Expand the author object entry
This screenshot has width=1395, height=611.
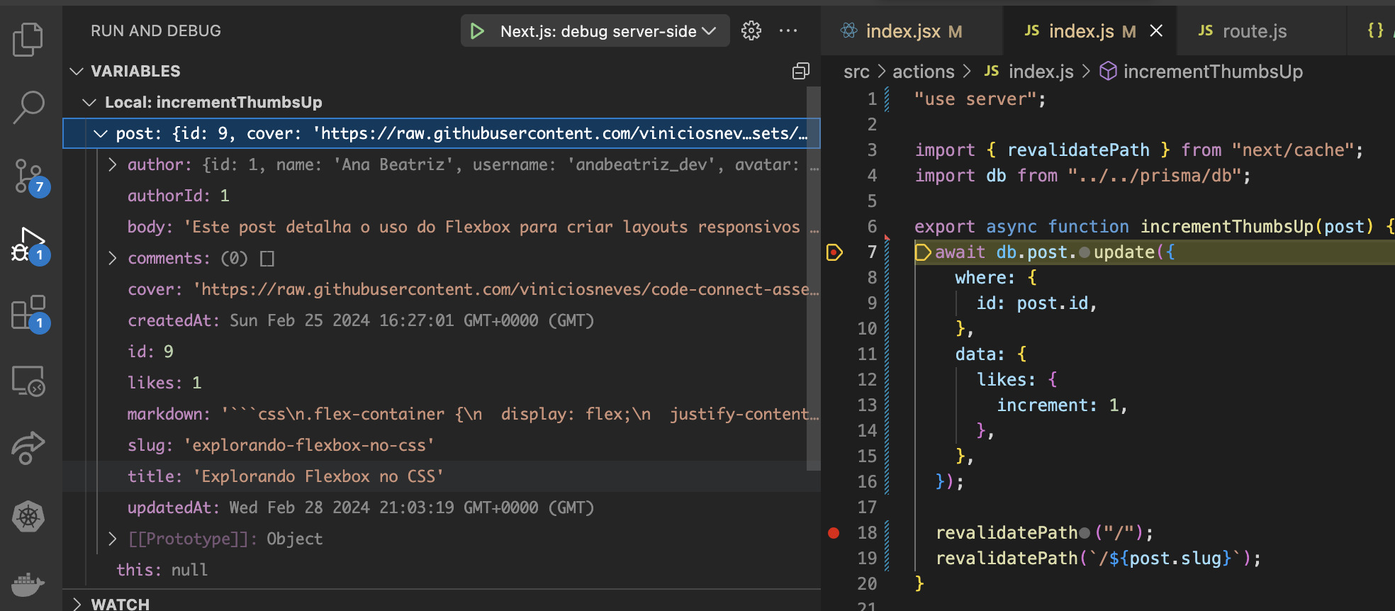[113, 164]
